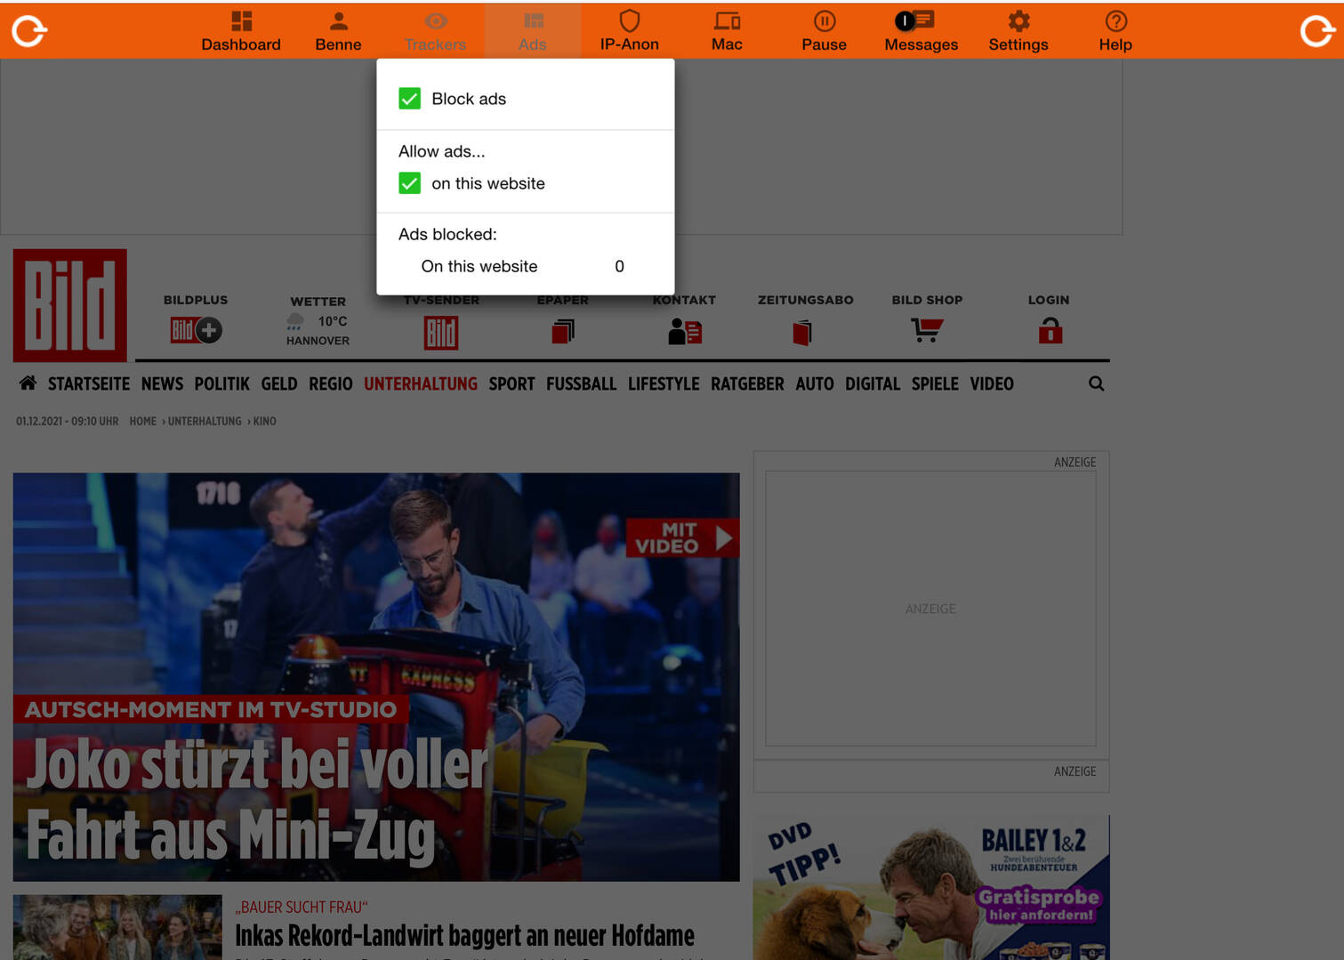1344x960 pixels.
Task: Click the Kino breadcrumb link
Action: point(264,422)
